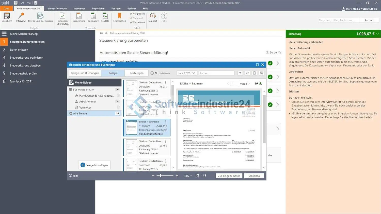Viewport: 381px width, 214px height.
Task: Click the Interview microphone icon in ribbon
Action: pyautogui.click(x=21, y=16)
